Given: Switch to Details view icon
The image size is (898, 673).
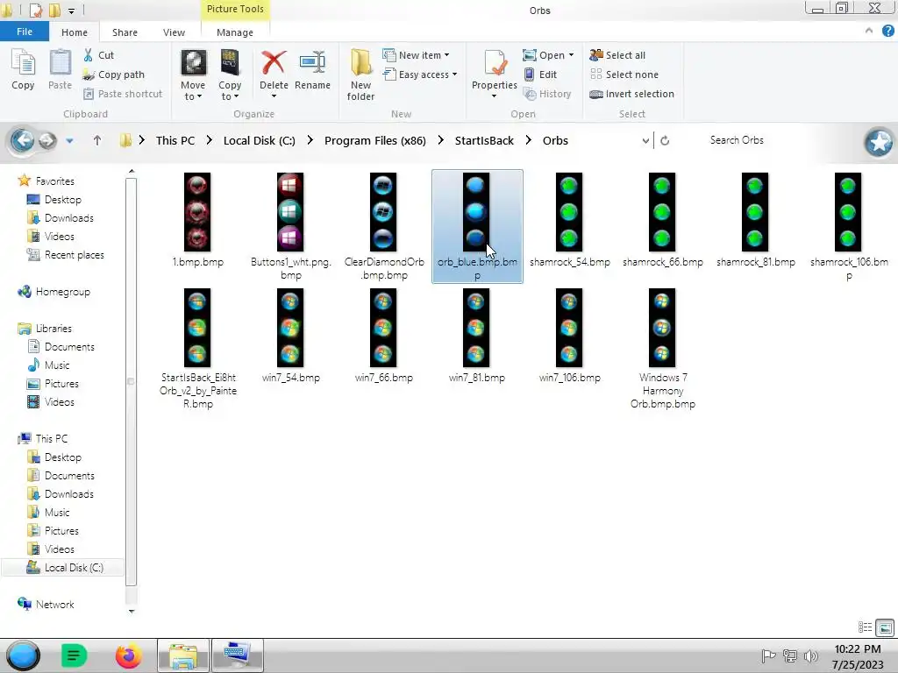Looking at the screenshot, I should [865, 627].
